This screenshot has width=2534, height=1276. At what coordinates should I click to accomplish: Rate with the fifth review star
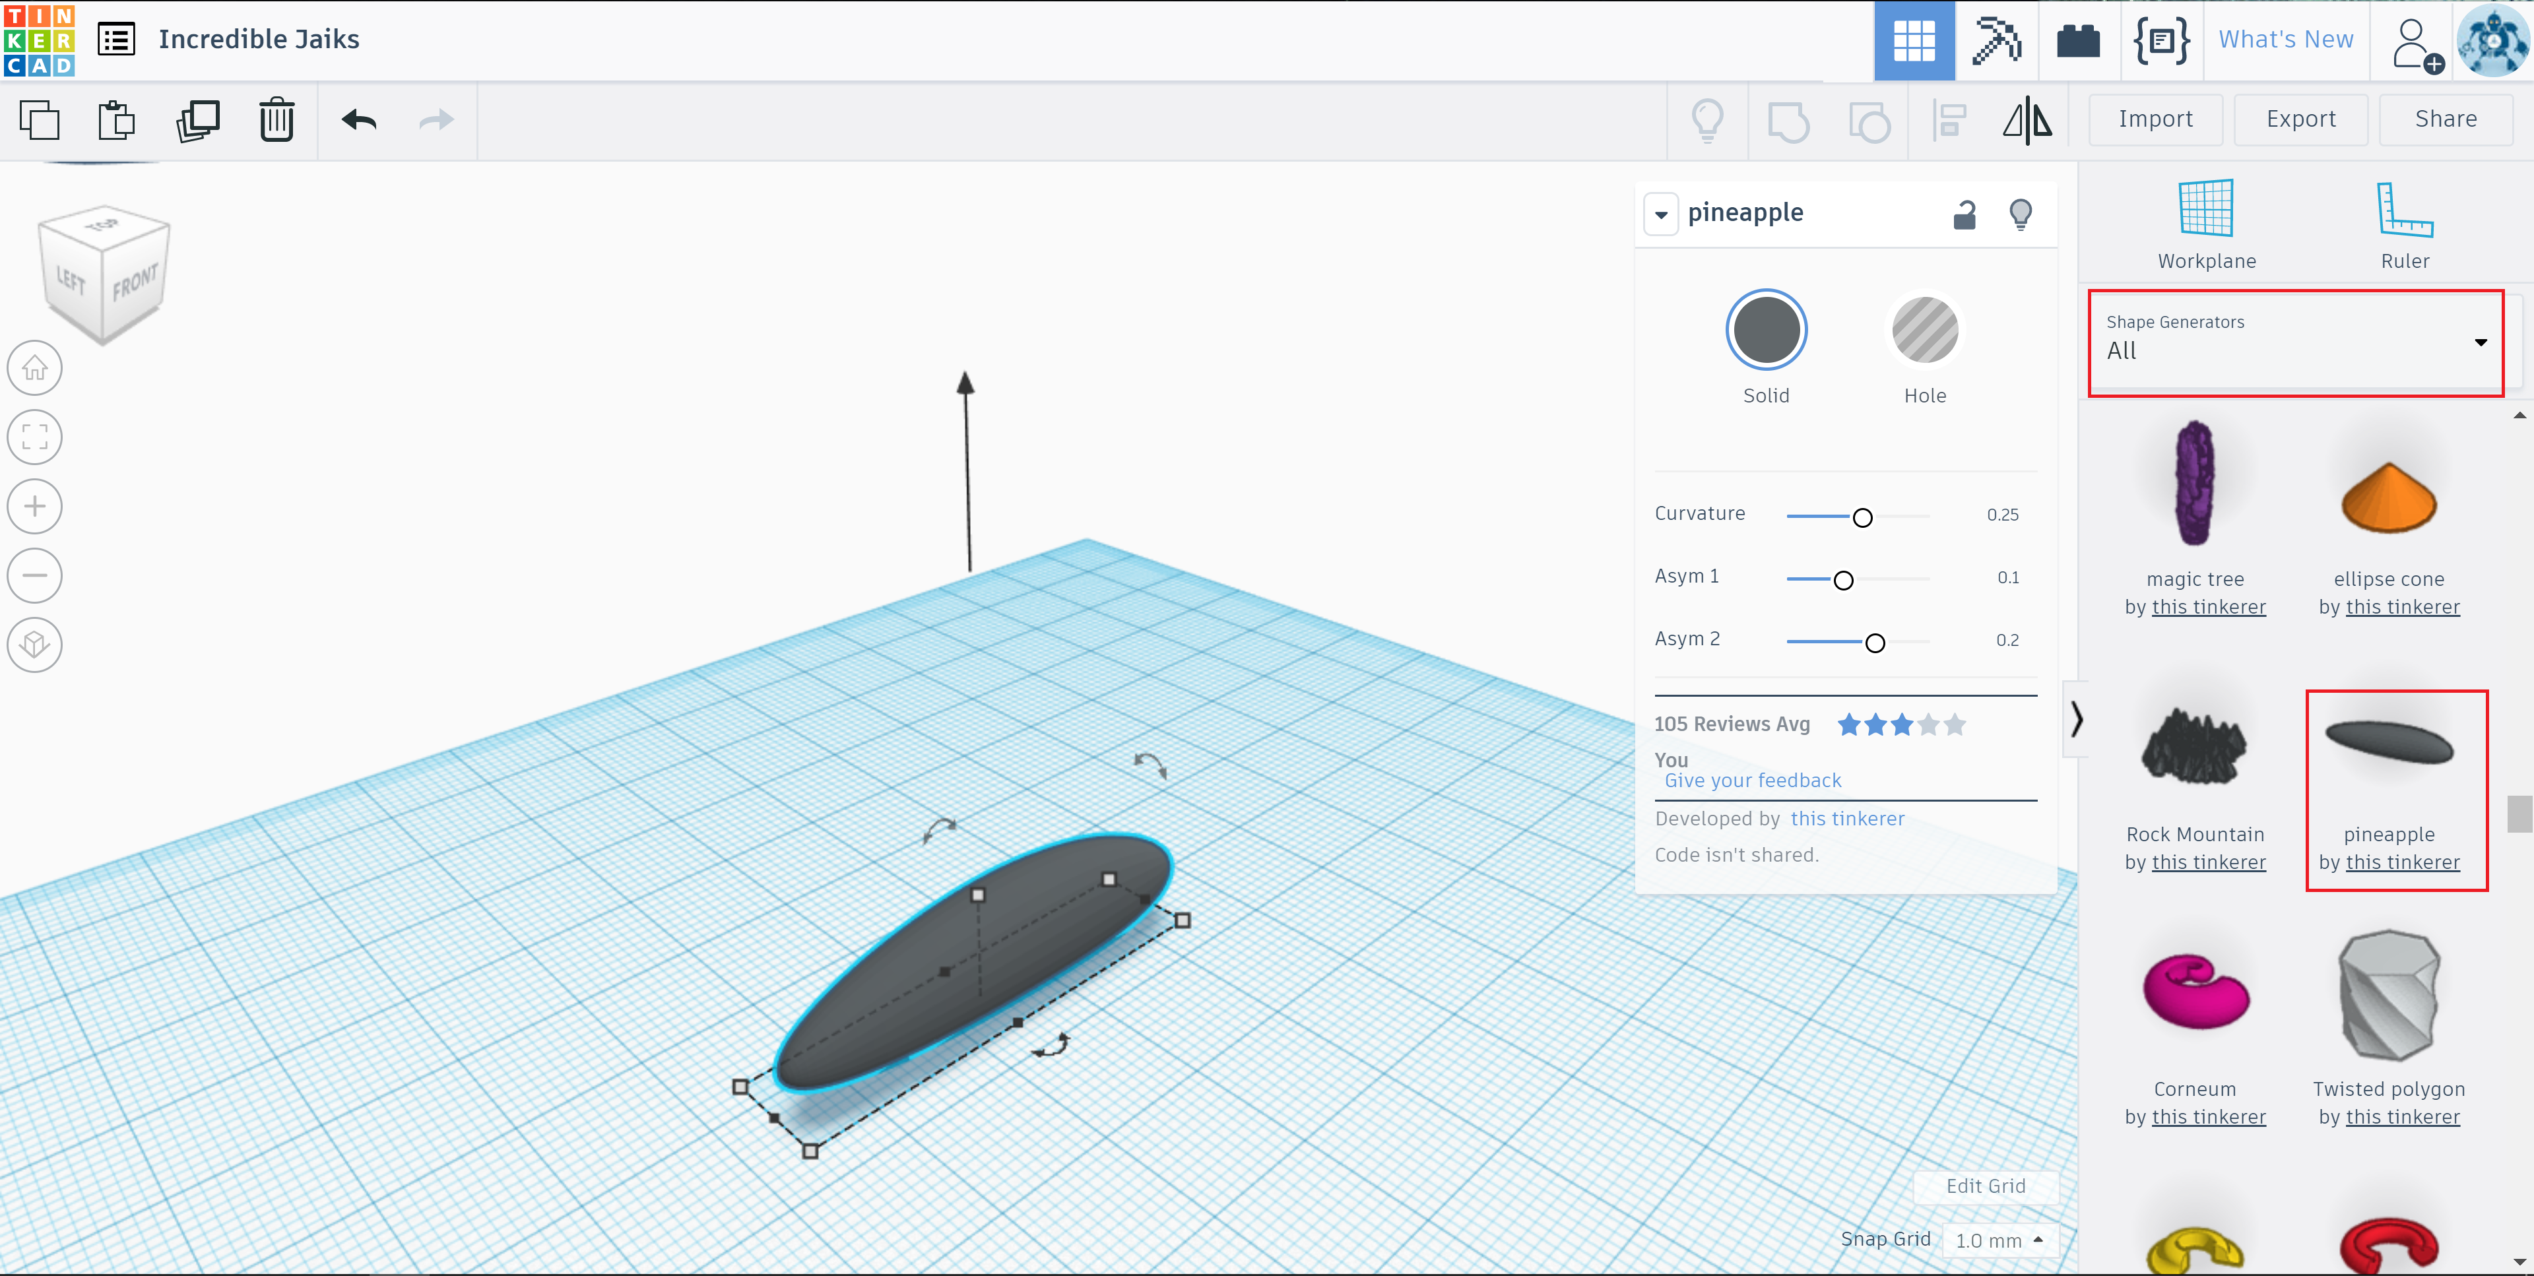(1953, 725)
